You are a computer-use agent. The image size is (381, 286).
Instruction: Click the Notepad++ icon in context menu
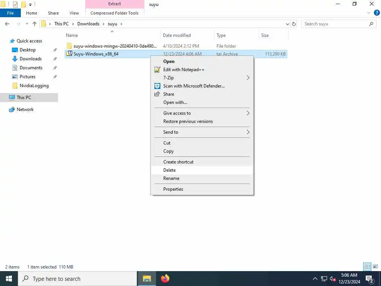[157, 70]
